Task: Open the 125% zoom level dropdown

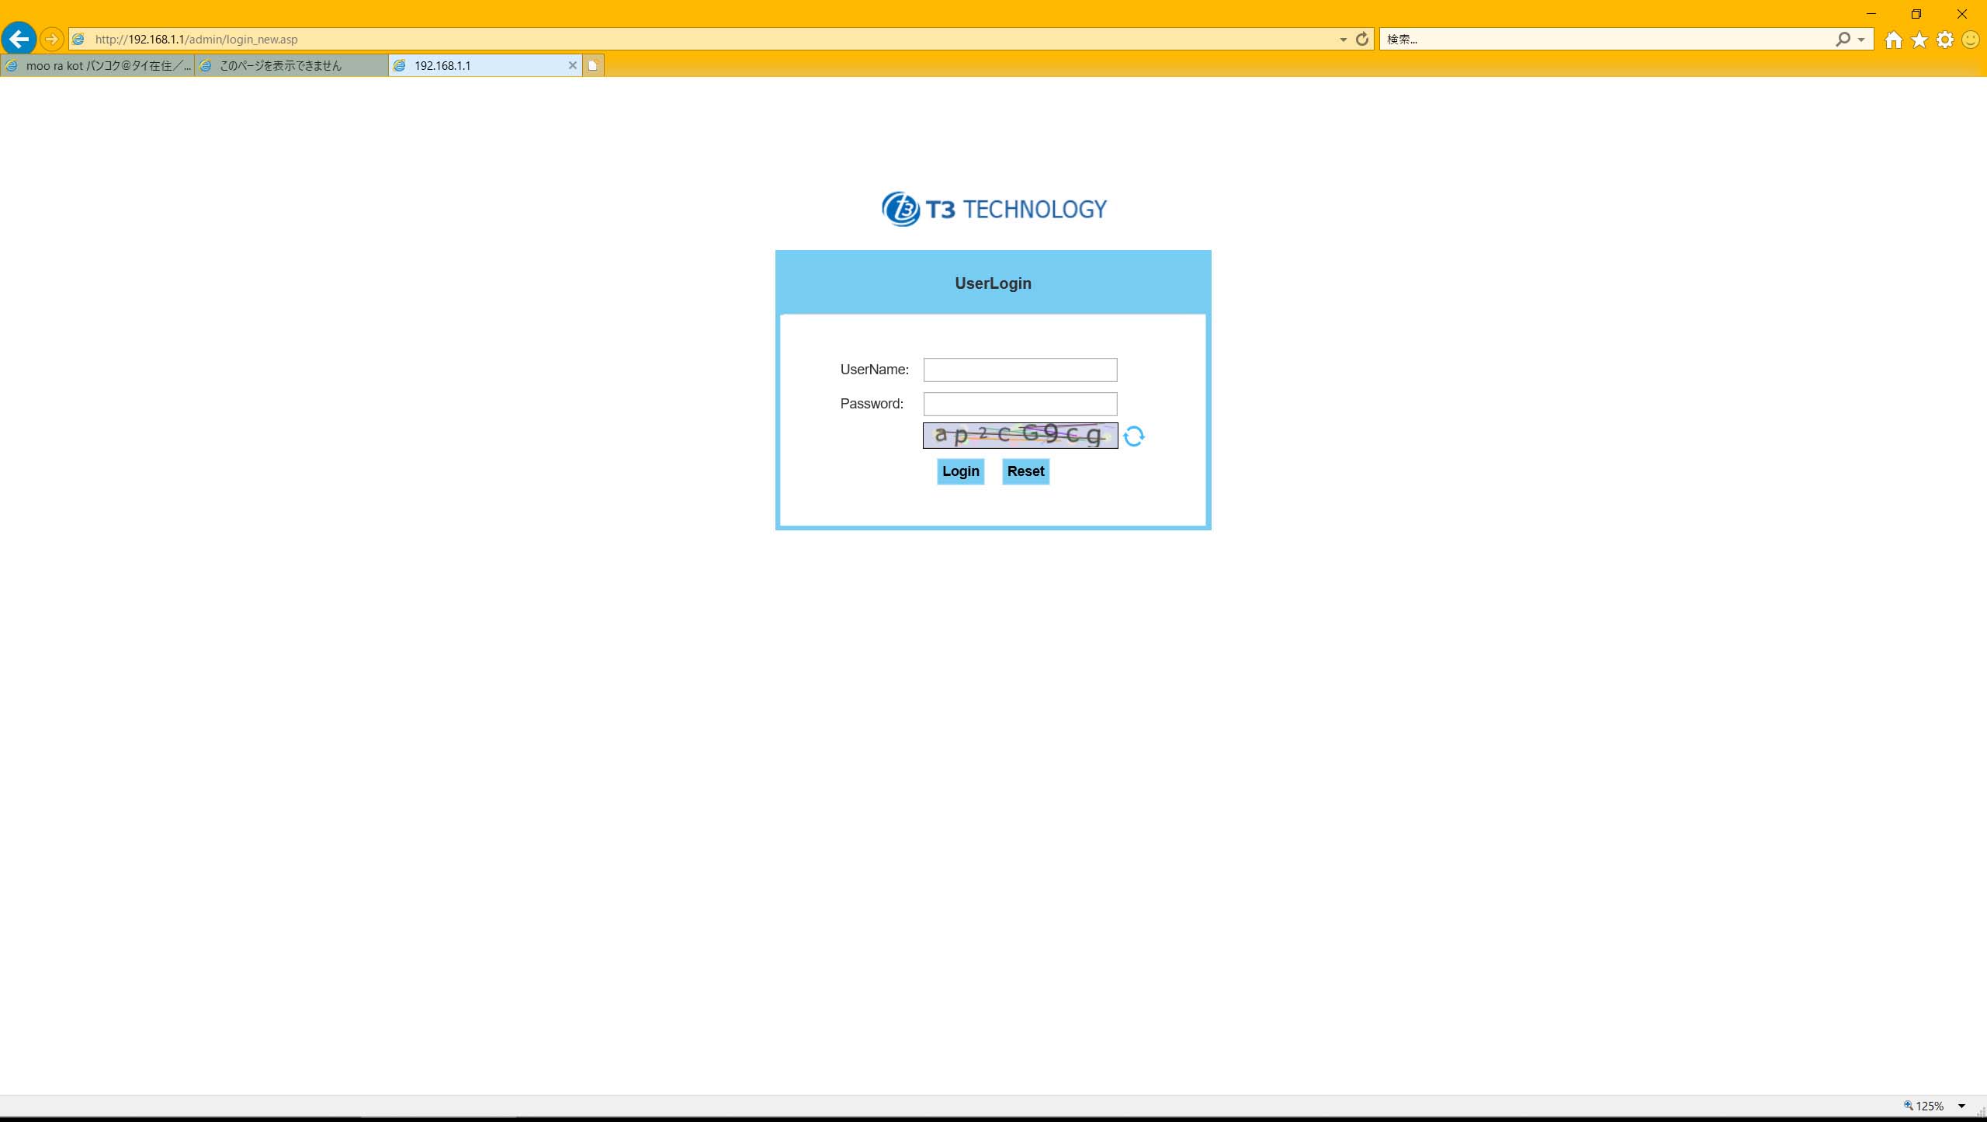Action: click(1961, 1106)
